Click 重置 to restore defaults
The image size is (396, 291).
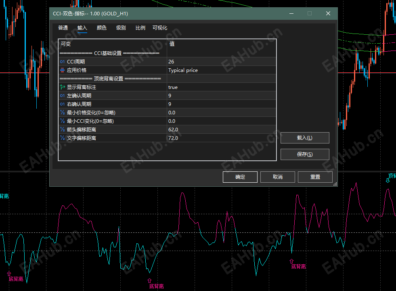point(315,177)
